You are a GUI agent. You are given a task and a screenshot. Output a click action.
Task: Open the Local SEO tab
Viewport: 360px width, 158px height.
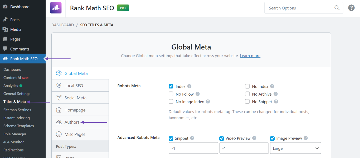[80, 86]
